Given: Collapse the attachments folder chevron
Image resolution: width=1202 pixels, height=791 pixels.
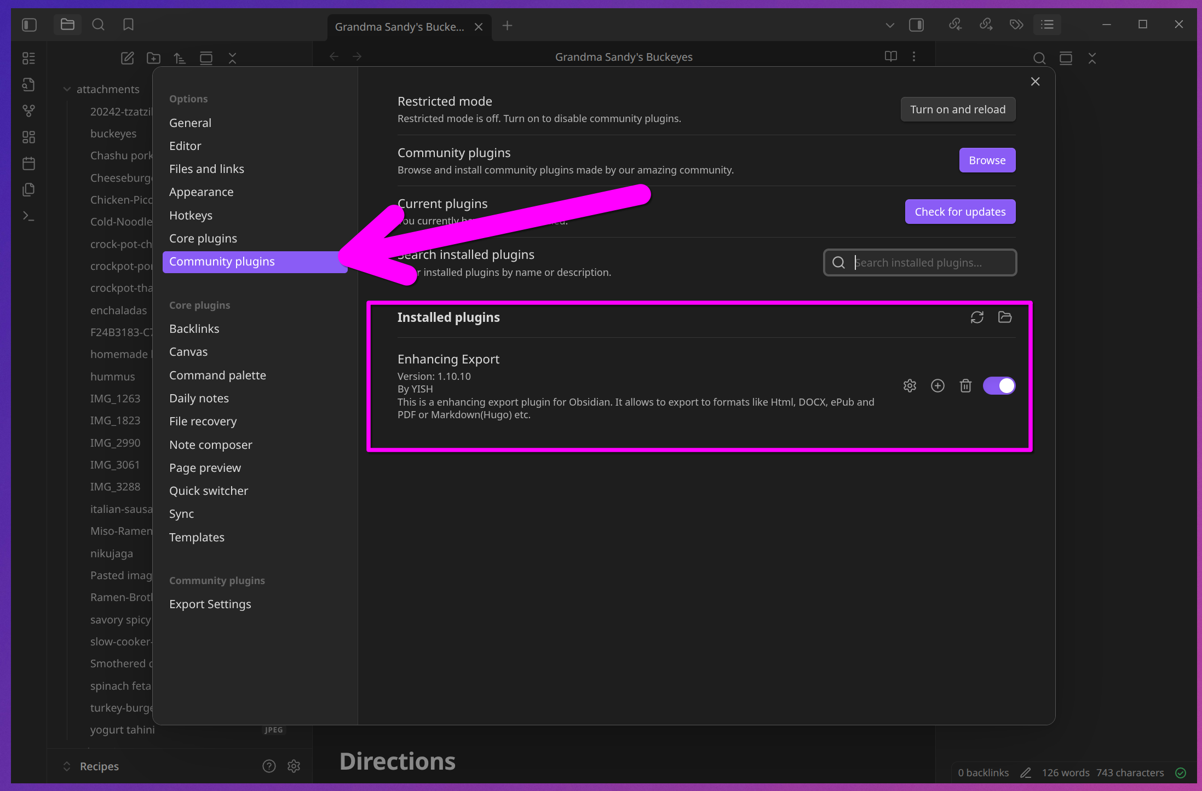Looking at the screenshot, I should (x=67, y=89).
